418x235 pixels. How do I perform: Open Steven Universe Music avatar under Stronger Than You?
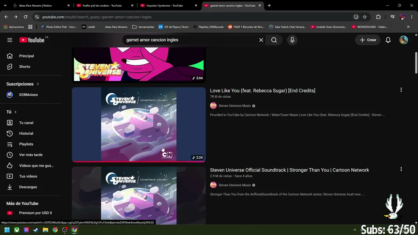pyautogui.click(x=213, y=185)
